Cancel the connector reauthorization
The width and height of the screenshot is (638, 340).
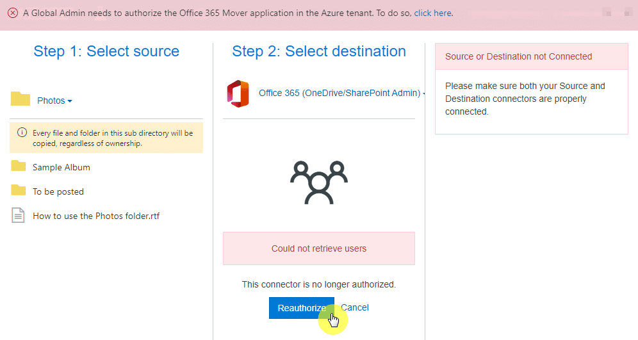pos(354,307)
